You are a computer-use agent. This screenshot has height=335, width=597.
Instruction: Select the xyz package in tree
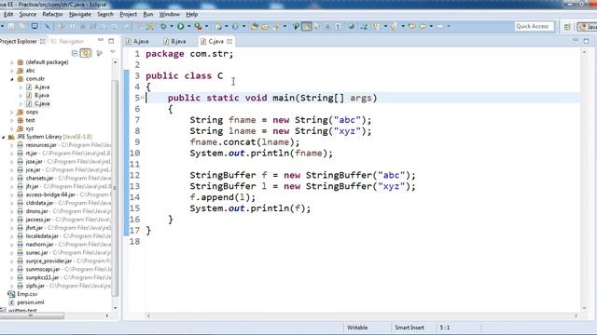pyautogui.click(x=30, y=128)
